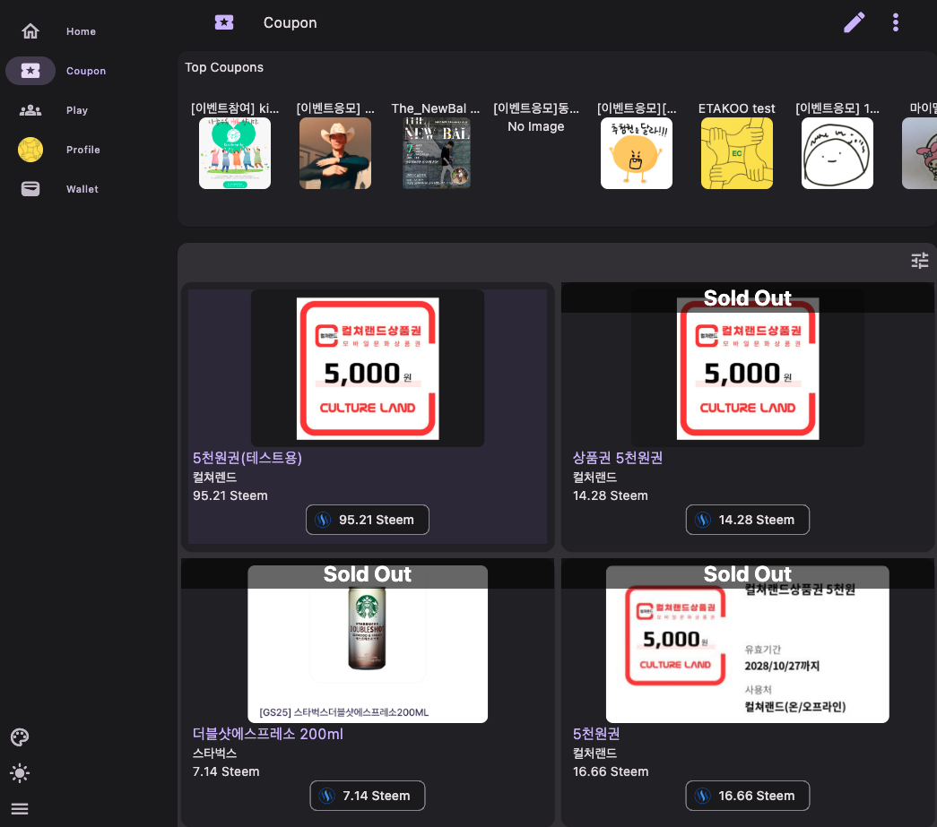
Task: Open the sold out Starbucks Doubleshot image
Action: coord(368,643)
